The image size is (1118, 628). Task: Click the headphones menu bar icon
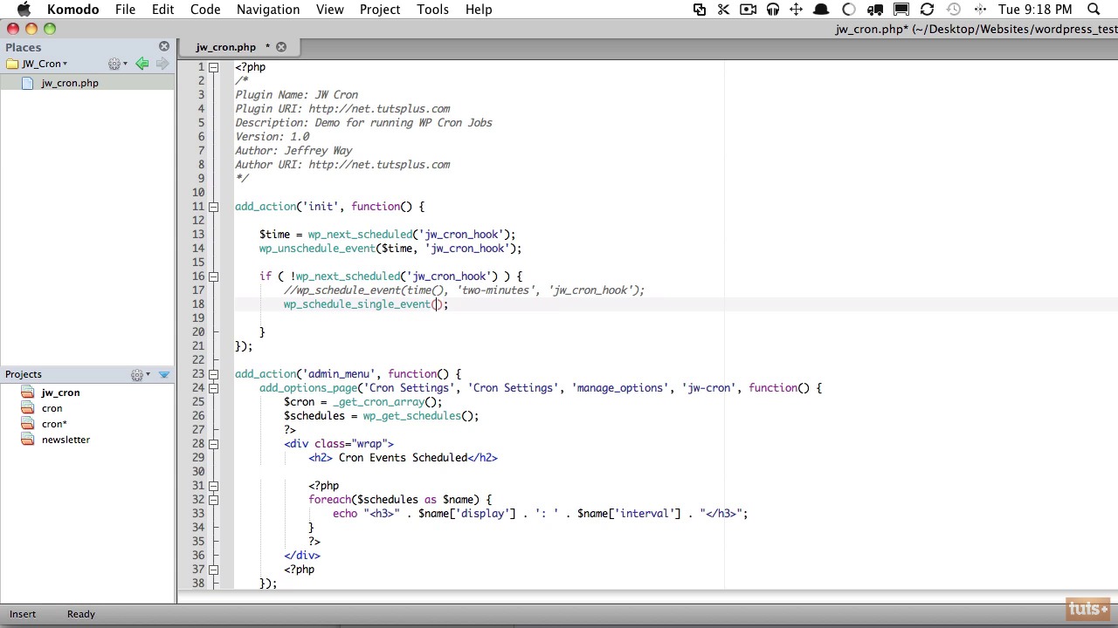tap(772, 10)
